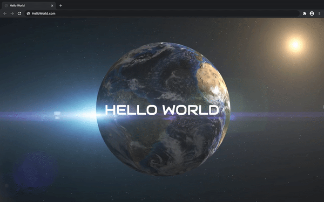This screenshot has height=202, width=324.
Task: Select the Hello World tab
Action: pyautogui.click(x=29, y=5)
